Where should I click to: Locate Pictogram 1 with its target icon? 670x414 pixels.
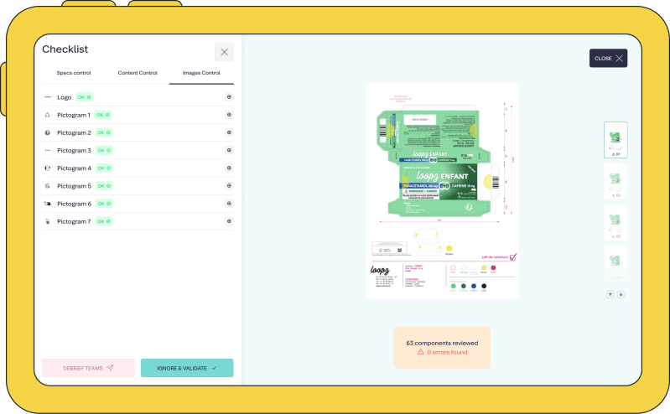(x=229, y=115)
